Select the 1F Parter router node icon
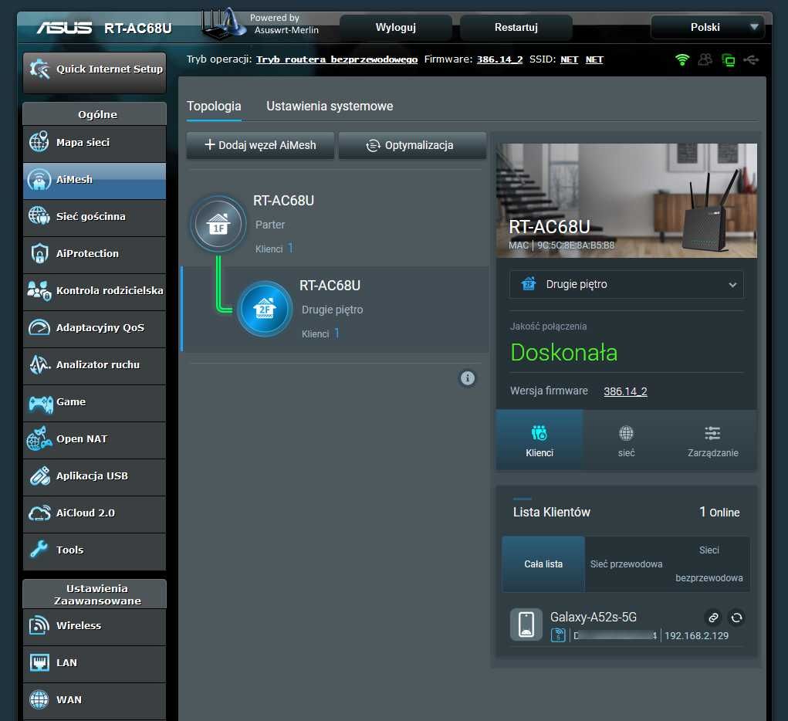 coord(218,224)
